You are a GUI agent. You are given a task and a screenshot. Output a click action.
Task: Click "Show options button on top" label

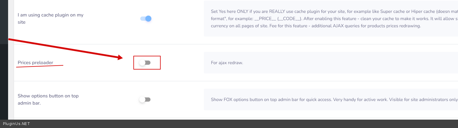(x=48, y=96)
